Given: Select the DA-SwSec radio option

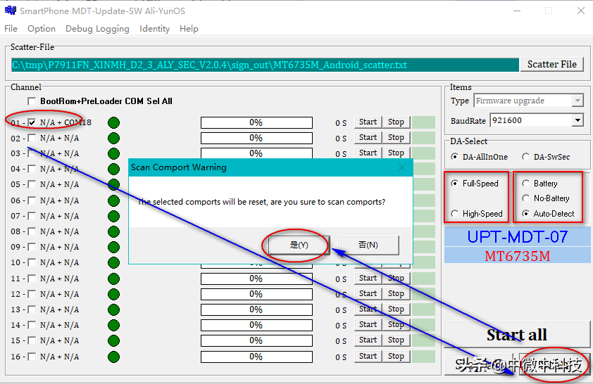Looking at the screenshot, I should tap(525, 157).
